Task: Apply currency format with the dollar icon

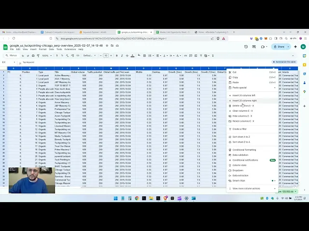Action: click(57, 56)
